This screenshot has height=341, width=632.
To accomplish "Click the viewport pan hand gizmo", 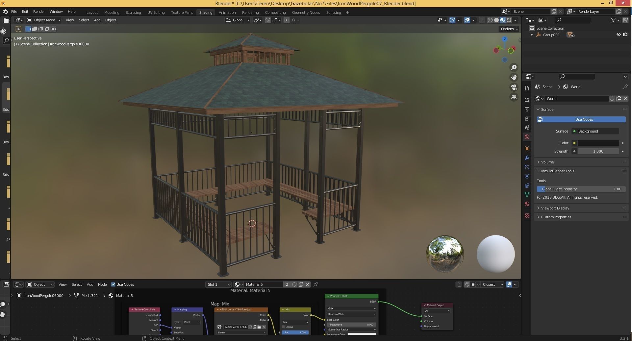I will point(514,77).
